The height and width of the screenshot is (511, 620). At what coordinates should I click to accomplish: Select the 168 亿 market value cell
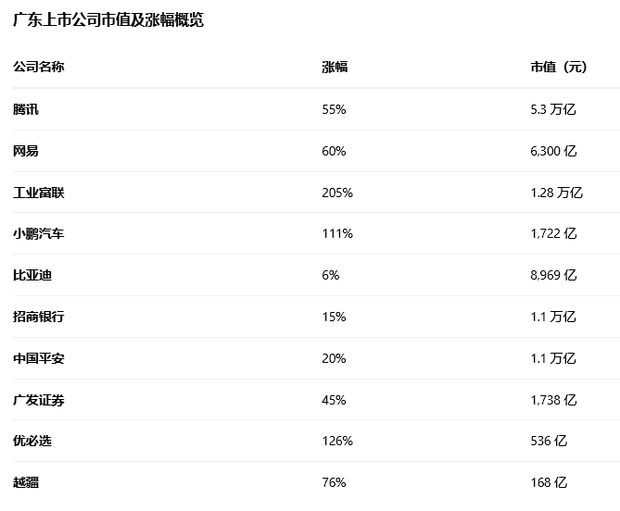[x=549, y=482]
